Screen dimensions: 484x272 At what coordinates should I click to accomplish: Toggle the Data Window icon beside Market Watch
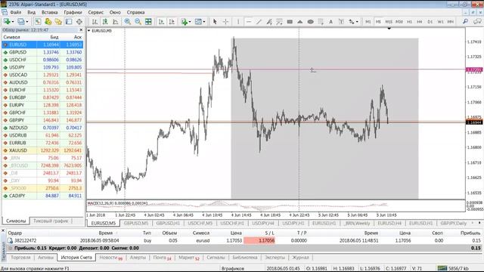48,22
